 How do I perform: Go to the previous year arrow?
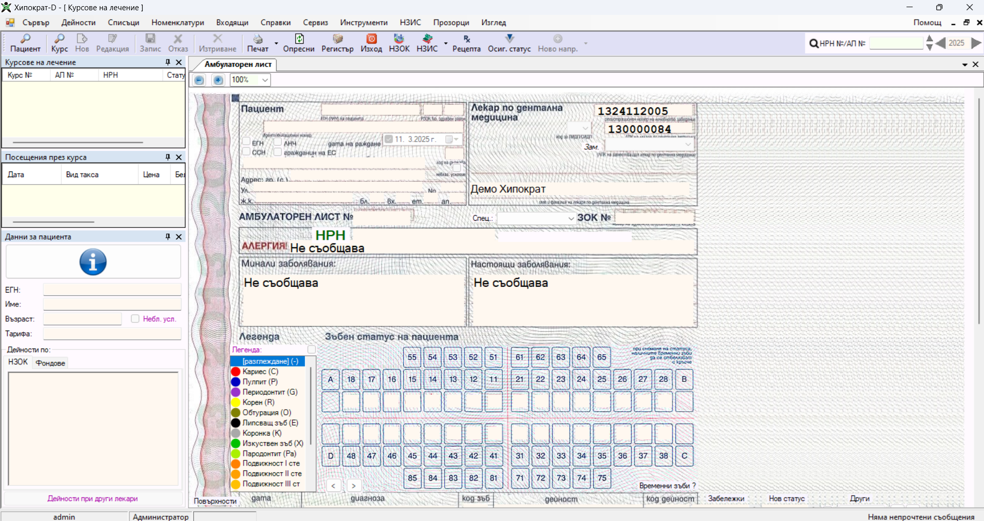[x=940, y=43]
